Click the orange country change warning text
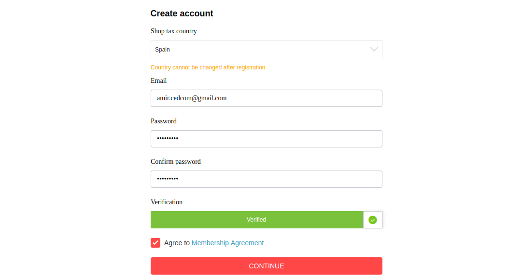This screenshot has height=278, width=521. point(208,67)
